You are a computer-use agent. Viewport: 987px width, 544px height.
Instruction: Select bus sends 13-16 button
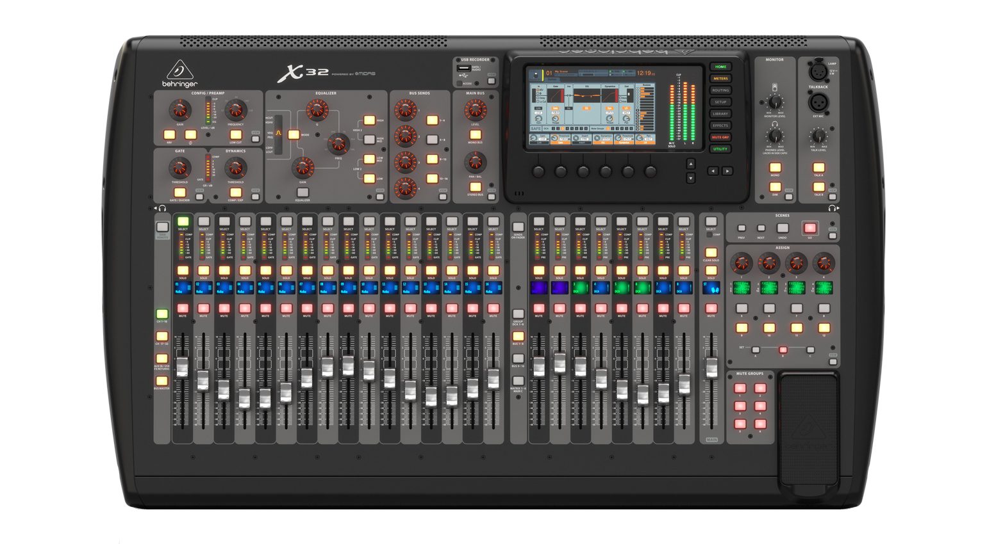[433, 179]
